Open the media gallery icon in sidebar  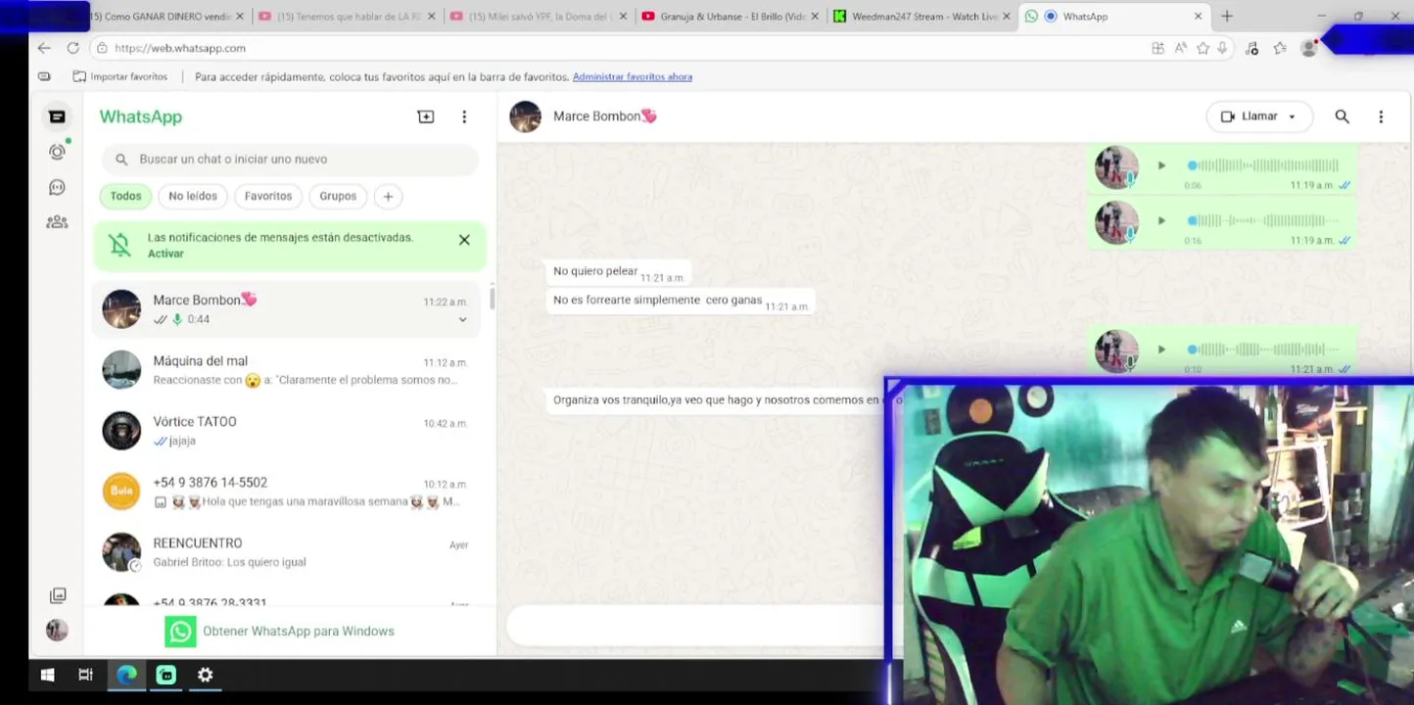58,595
